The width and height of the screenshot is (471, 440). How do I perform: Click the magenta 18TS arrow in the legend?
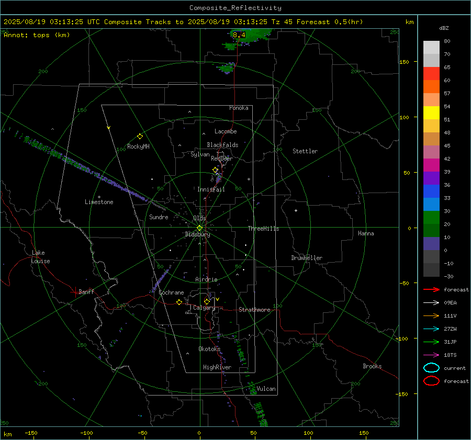click(431, 355)
